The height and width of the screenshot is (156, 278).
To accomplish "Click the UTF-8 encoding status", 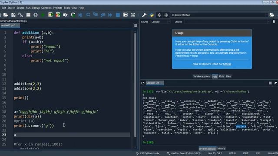I will pyautogui.click(x=232, y=153).
